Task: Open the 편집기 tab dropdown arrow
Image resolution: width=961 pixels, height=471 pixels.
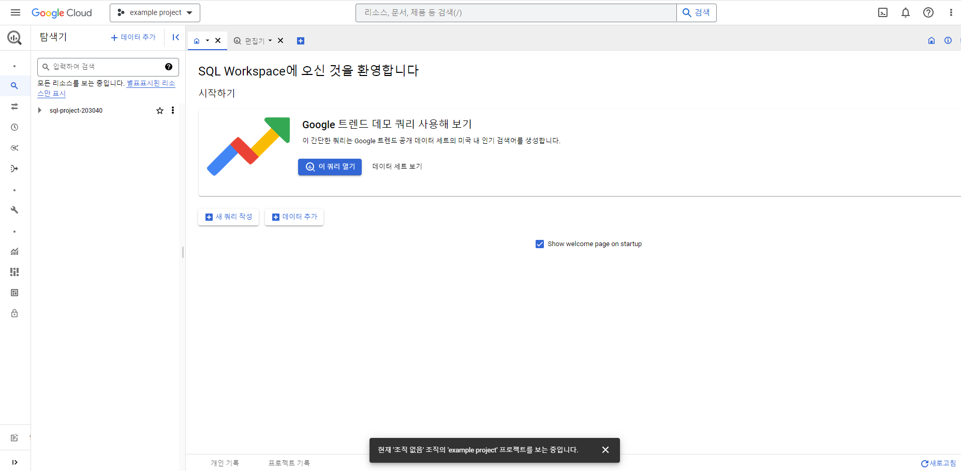Action: pos(270,40)
